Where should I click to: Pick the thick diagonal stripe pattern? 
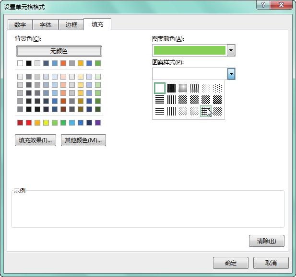(194, 100)
